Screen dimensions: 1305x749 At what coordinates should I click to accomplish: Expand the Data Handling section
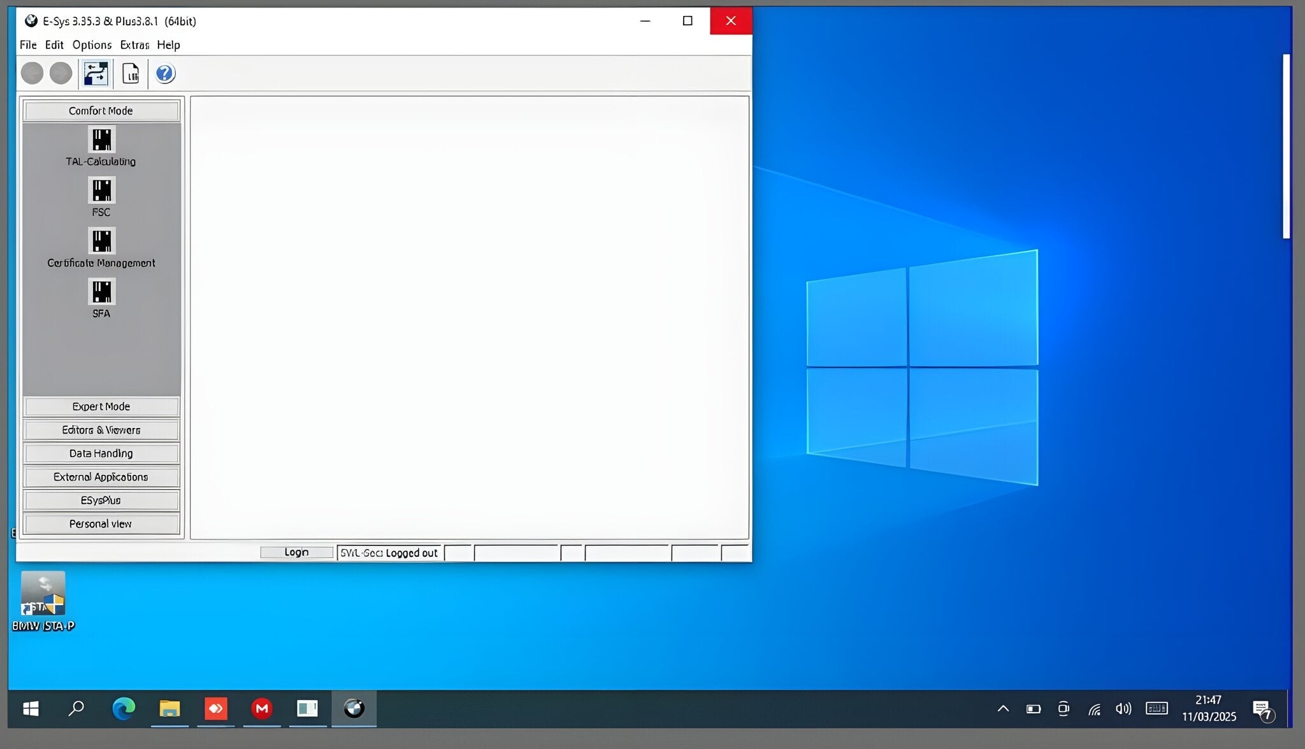pyautogui.click(x=101, y=453)
